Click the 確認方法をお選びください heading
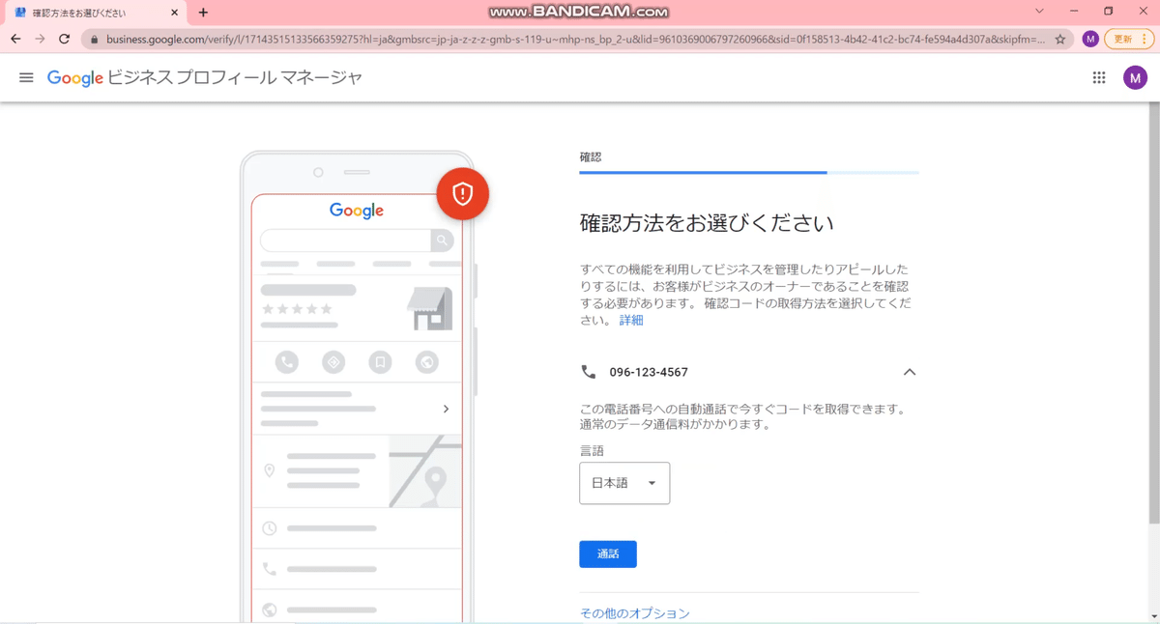 click(707, 223)
